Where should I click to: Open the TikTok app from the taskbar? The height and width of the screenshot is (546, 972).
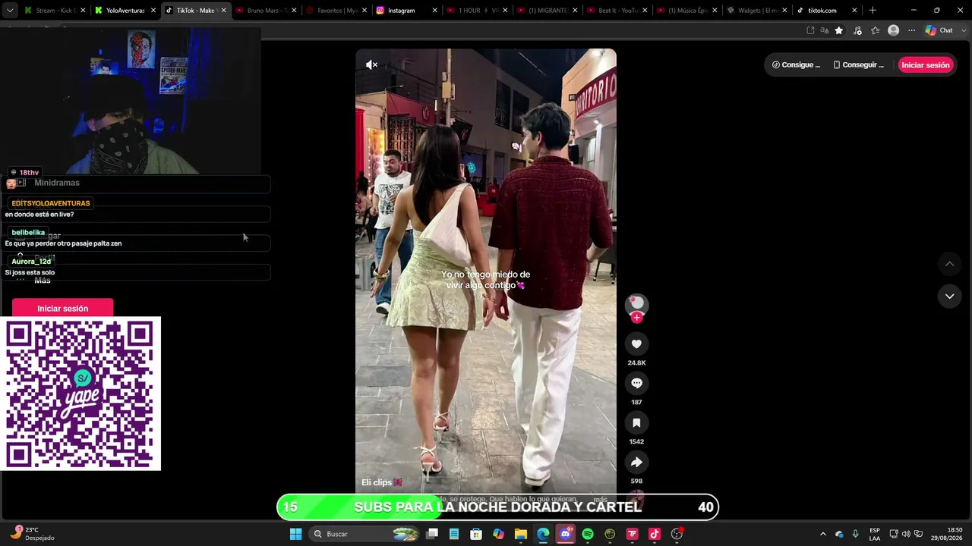pos(655,534)
